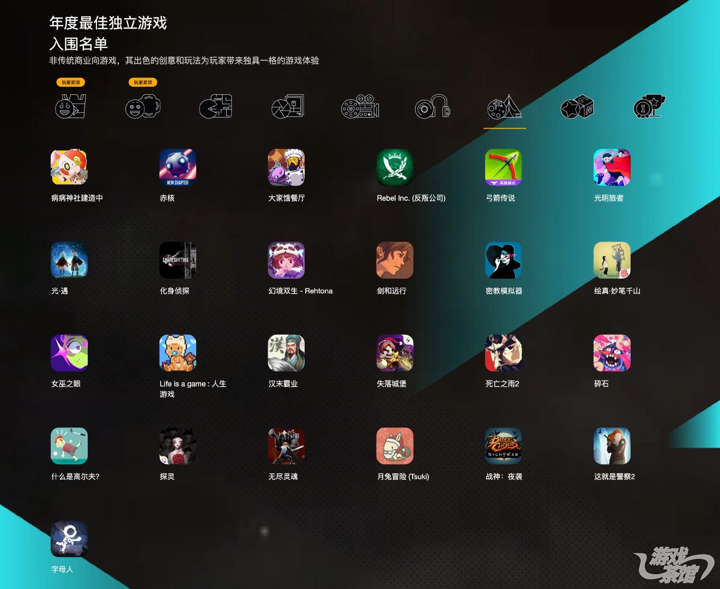Open the 碎石 monster icon

(612, 353)
